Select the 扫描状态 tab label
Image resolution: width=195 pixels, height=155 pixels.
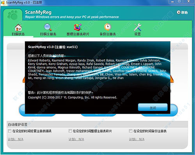click(x=18, y=34)
